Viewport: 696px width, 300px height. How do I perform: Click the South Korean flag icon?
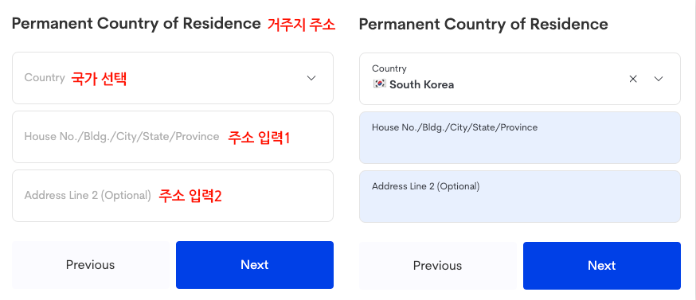click(379, 84)
